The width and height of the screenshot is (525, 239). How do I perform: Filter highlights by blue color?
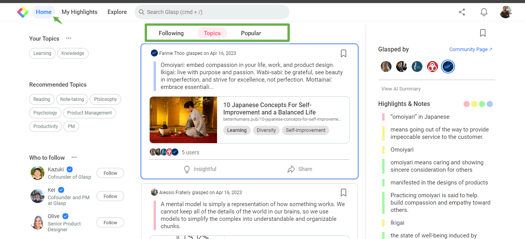tap(490, 104)
